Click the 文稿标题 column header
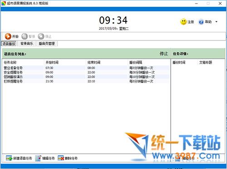This screenshot has width=227, height=169. (206, 62)
